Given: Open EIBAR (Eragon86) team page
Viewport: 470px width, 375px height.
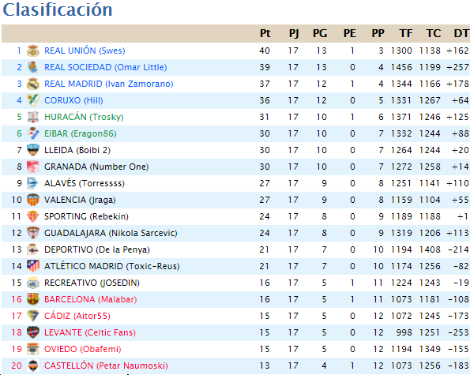Looking at the screenshot, I should tap(80, 133).
